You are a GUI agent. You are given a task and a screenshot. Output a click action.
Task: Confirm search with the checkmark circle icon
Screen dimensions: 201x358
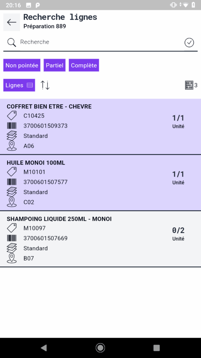[189, 42]
